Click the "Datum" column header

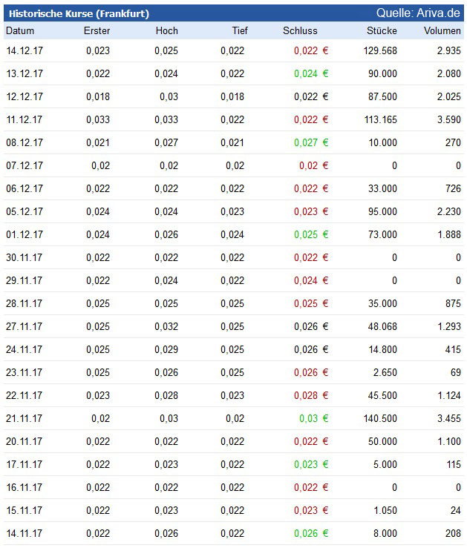pyautogui.click(x=20, y=31)
